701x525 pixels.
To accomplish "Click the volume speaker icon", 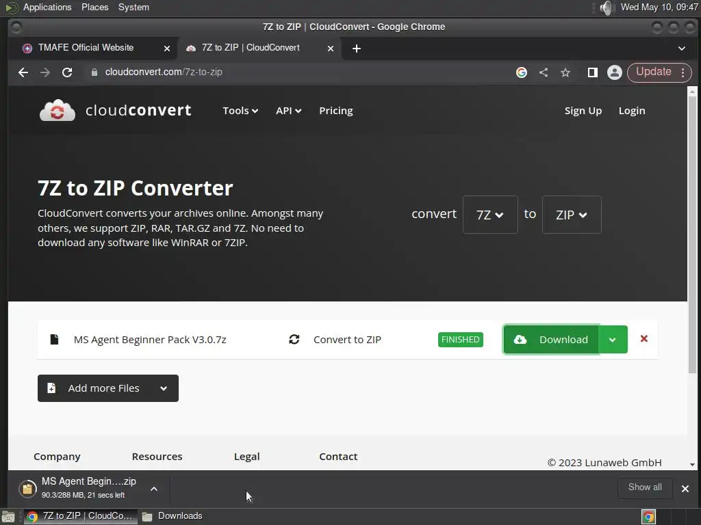I will [x=607, y=8].
